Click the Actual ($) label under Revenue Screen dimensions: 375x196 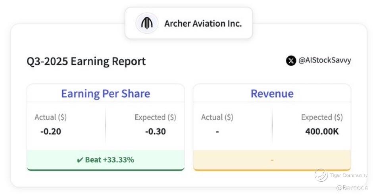coord(217,117)
